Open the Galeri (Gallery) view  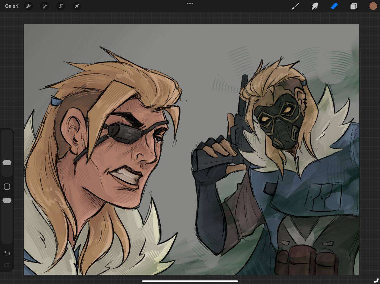[x=12, y=6]
